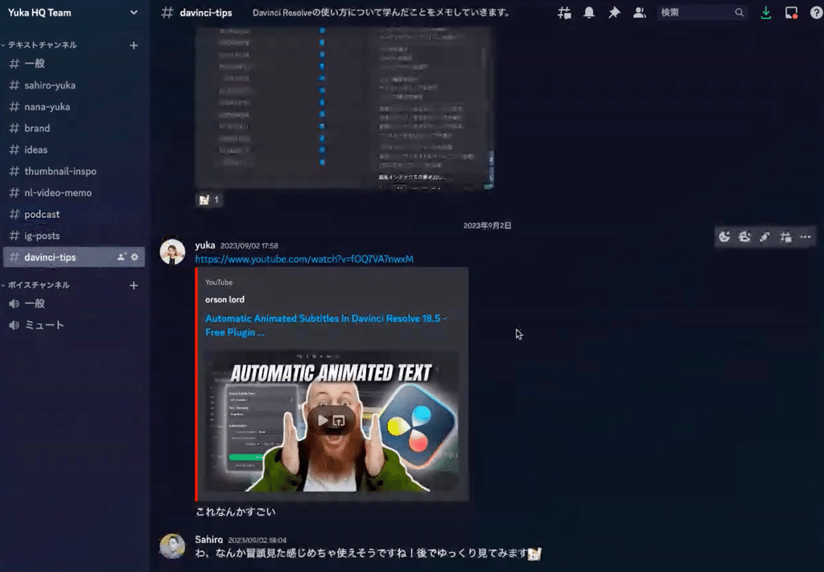Open the sahiro-yuka channel
The height and width of the screenshot is (572, 824).
tap(73, 85)
